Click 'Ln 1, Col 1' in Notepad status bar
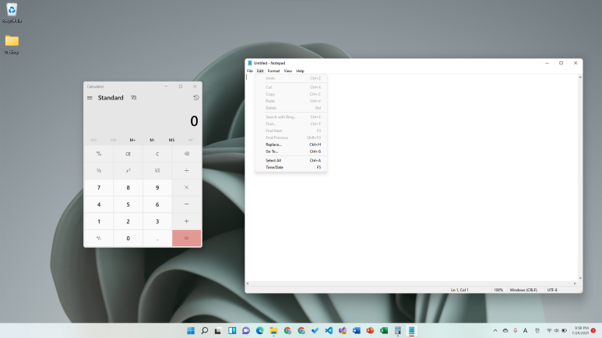Viewport: 602px width, 338px height. 459,290
